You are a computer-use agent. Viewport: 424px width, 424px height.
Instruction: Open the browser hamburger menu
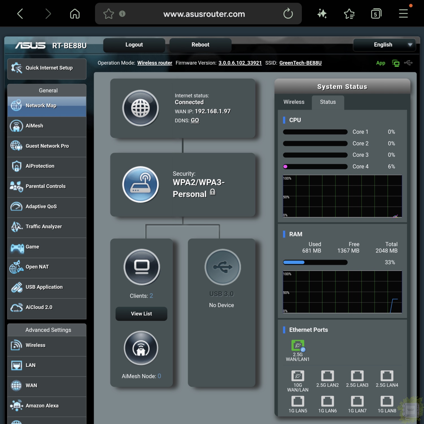click(403, 14)
